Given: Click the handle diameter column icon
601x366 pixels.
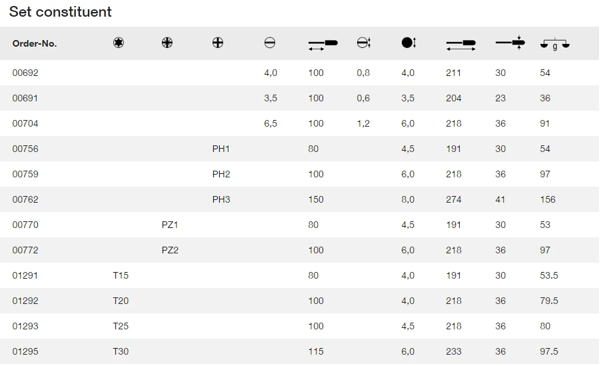Looking at the screenshot, I should (x=510, y=43).
